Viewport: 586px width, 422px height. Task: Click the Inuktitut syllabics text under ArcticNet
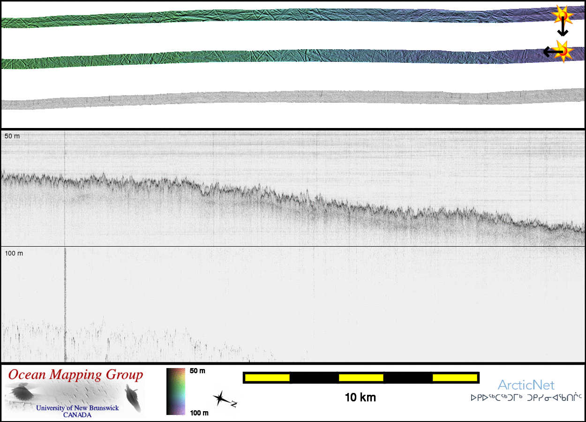[526, 398]
